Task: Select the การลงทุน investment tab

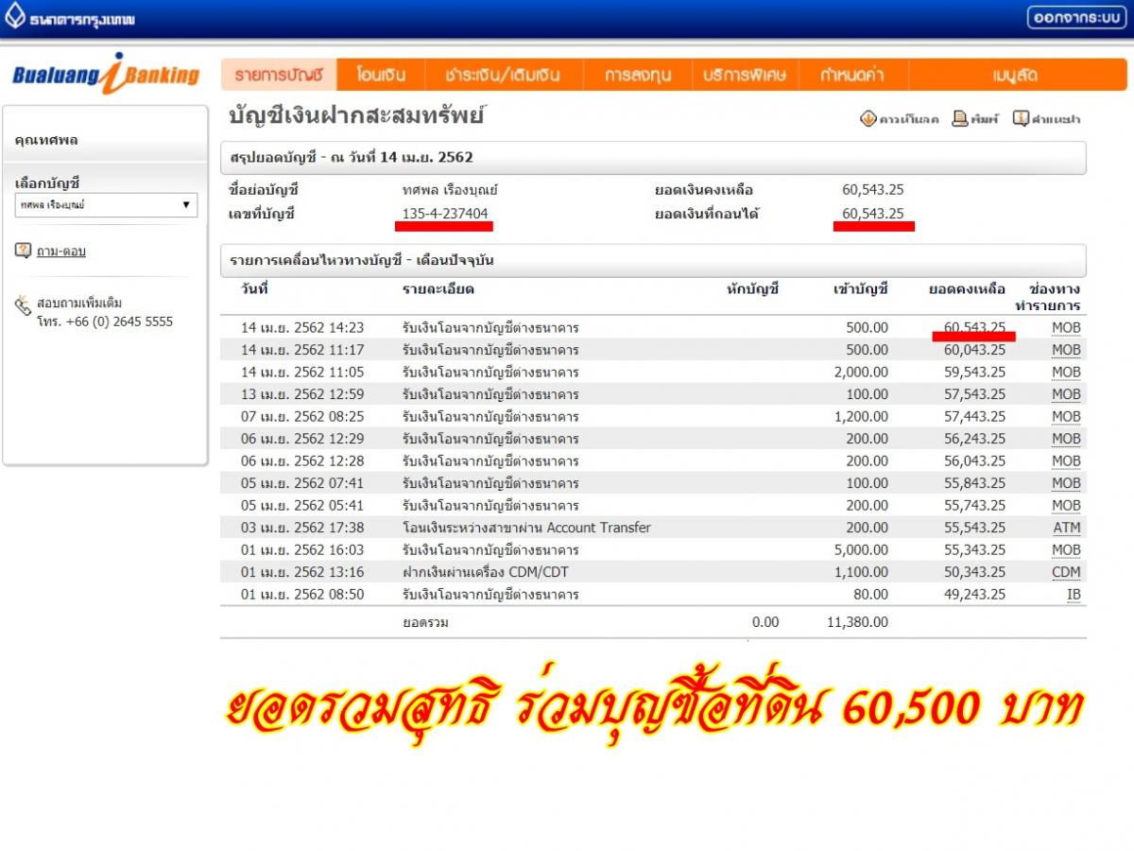Action: tap(638, 75)
